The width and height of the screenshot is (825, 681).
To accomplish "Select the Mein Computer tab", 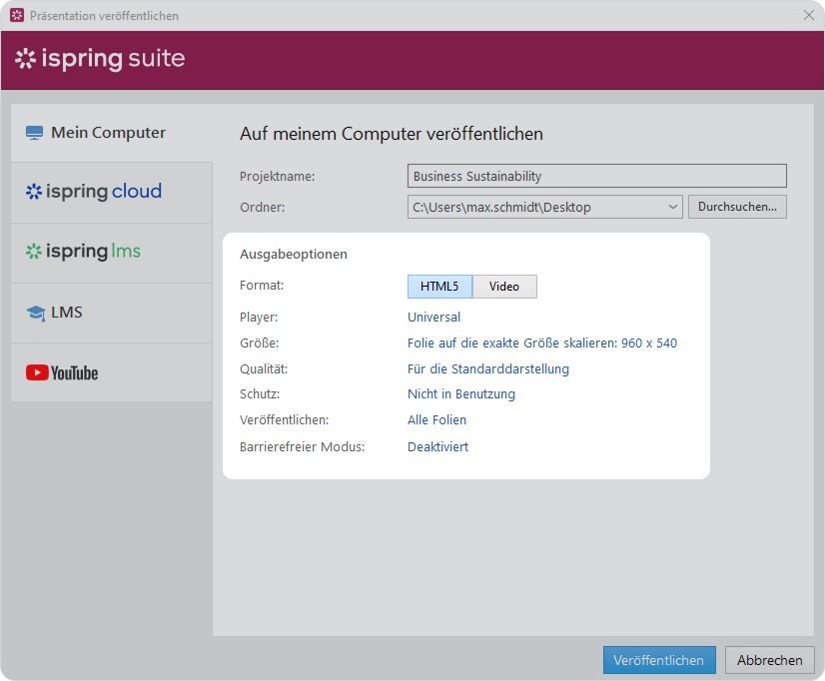I will 112,133.
